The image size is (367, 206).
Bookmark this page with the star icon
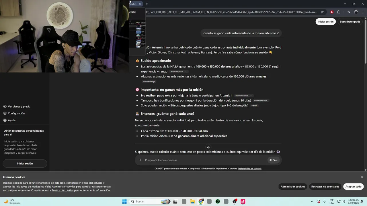pos(322,12)
